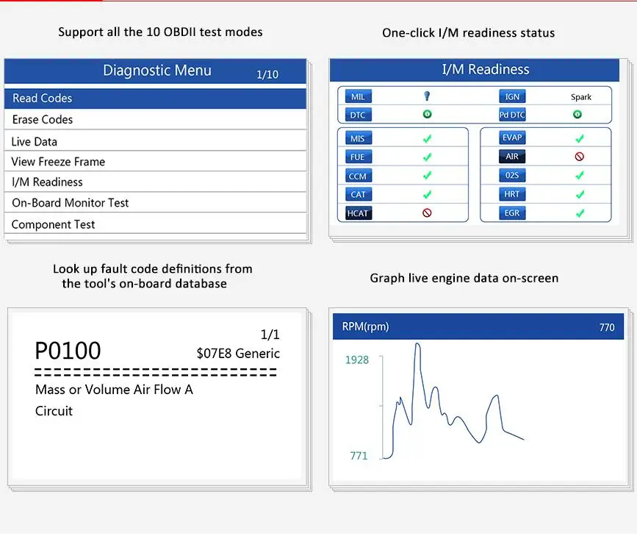This screenshot has height=539, width=637.
Task: Click the Diagnostic Menu title
Action: [x=157, y=71]
